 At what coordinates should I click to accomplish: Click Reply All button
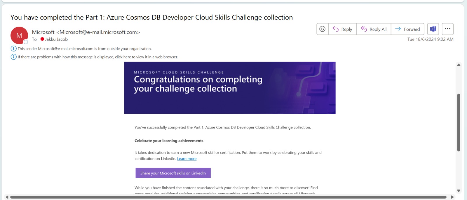pos(374,29)
